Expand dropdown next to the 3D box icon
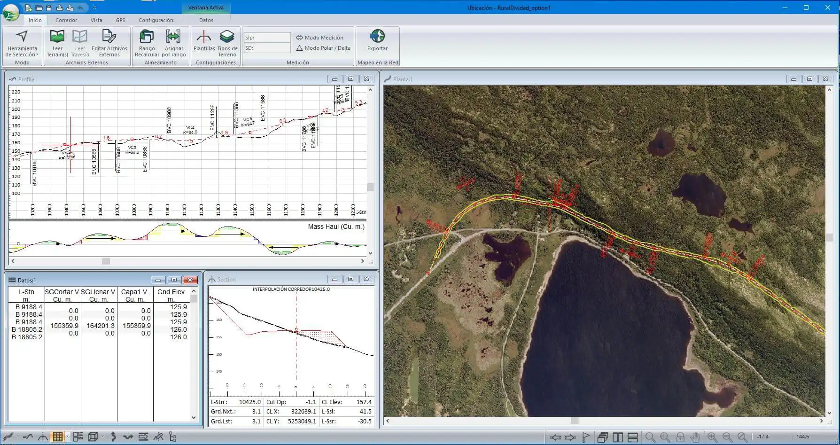Screen dimensions: 840x445 tap(102, 437)
